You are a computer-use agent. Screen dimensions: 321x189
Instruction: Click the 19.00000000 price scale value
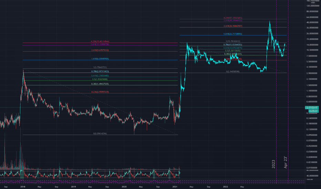[313, 39]
